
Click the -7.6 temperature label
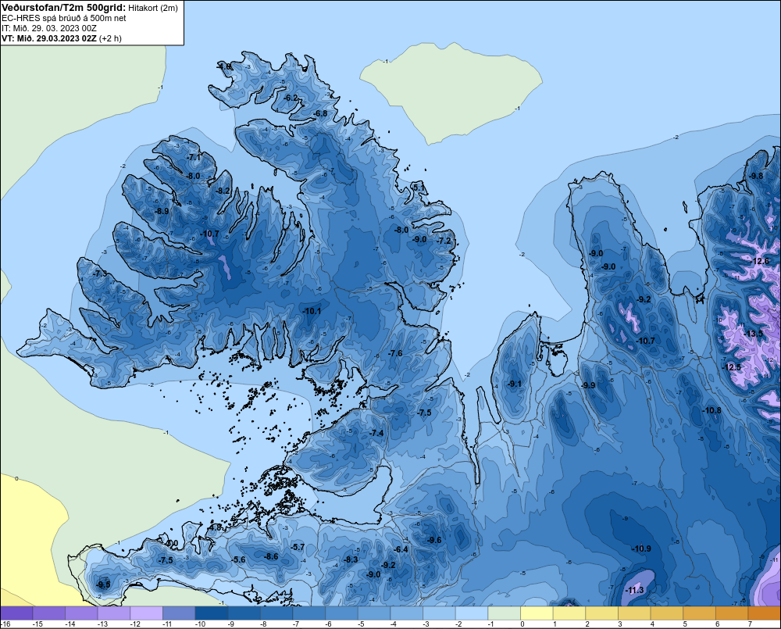[x=395, y=353]
